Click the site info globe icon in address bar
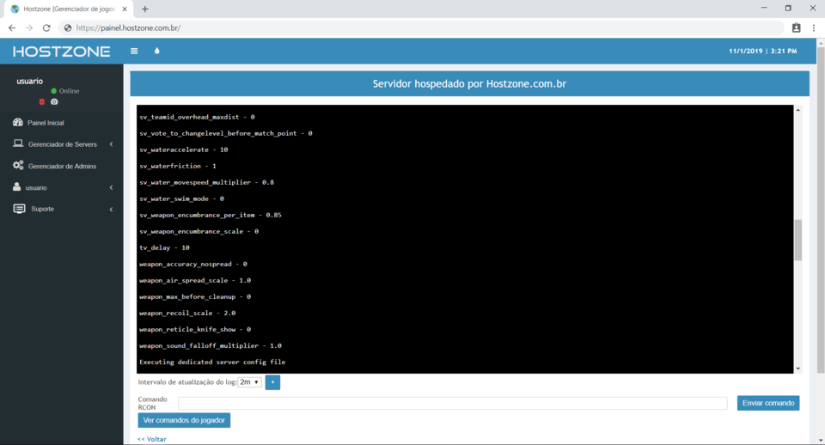Image resolution: width=825 pixels, height=445 pixels. click(x=67, y=27)
